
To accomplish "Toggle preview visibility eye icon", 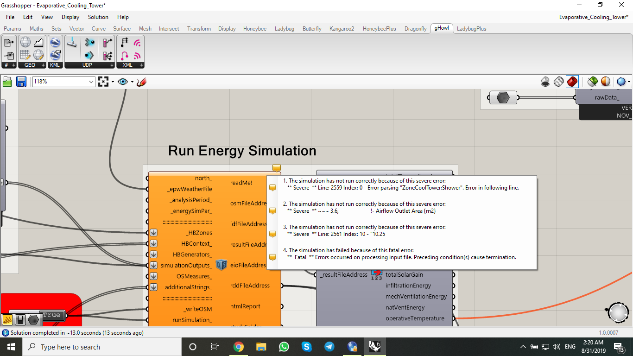I will pyautogui.click(x=122, y=82).
